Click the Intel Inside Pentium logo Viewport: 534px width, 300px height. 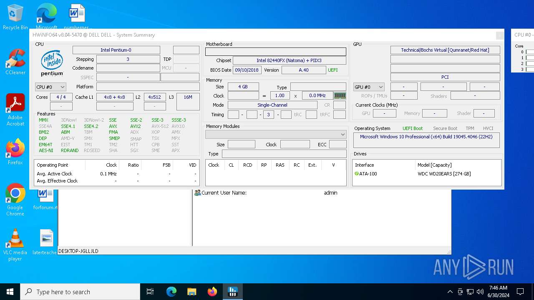pyautogui.click(x=52, y=63)
